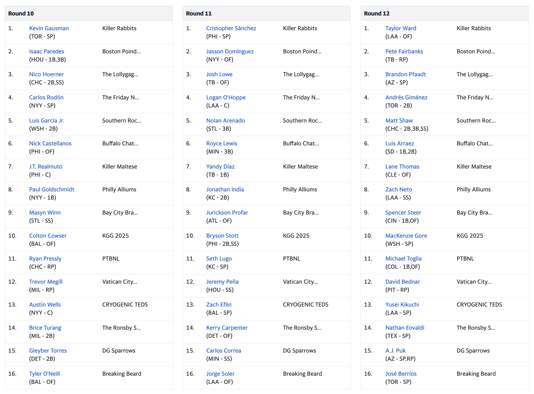Viewport: 534px width, 394px height.
Task: Click Yandy Díaz link
Action: [220, 166]
